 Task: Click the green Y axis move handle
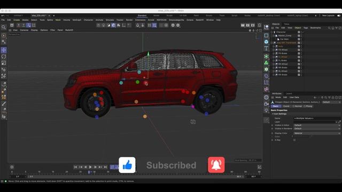point(148,54)
